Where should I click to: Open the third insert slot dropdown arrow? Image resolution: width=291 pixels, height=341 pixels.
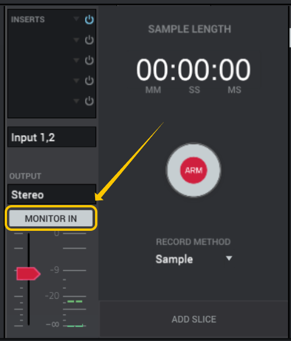pos(76,60)
